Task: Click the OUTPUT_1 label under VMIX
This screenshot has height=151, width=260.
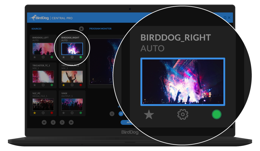Action: pos(67,96)
